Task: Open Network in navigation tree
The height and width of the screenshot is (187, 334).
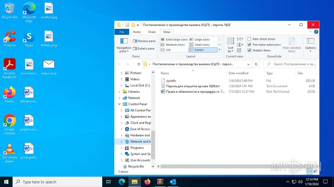Action: click(134, 98)
